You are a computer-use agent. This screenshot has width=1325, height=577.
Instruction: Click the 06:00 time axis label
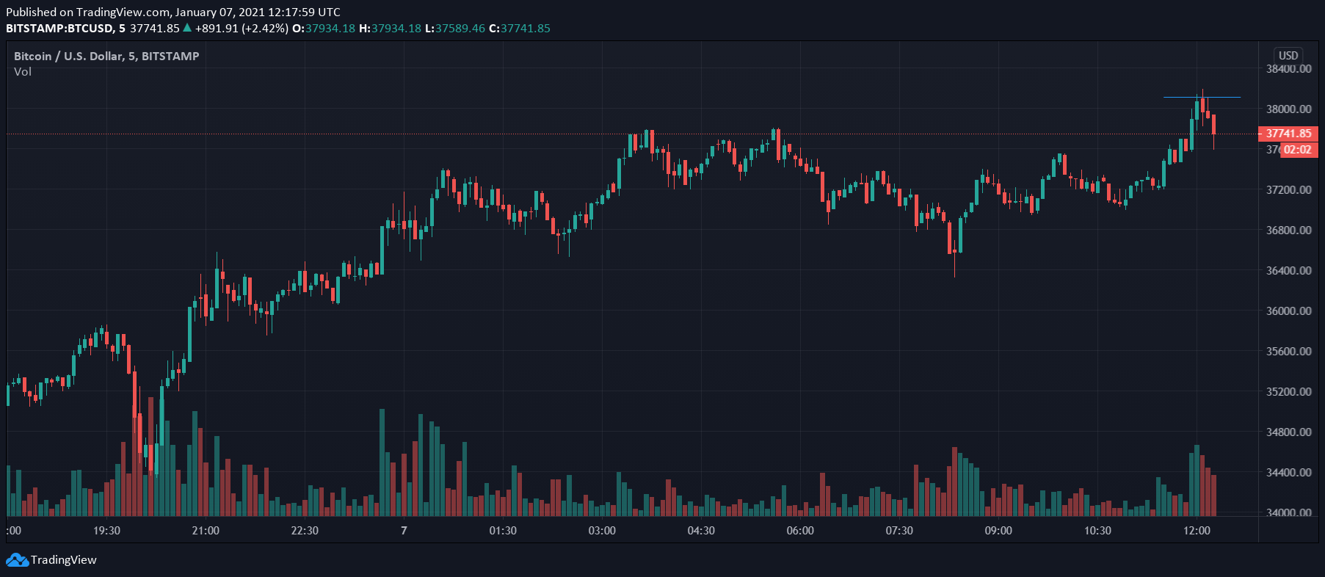800,531
